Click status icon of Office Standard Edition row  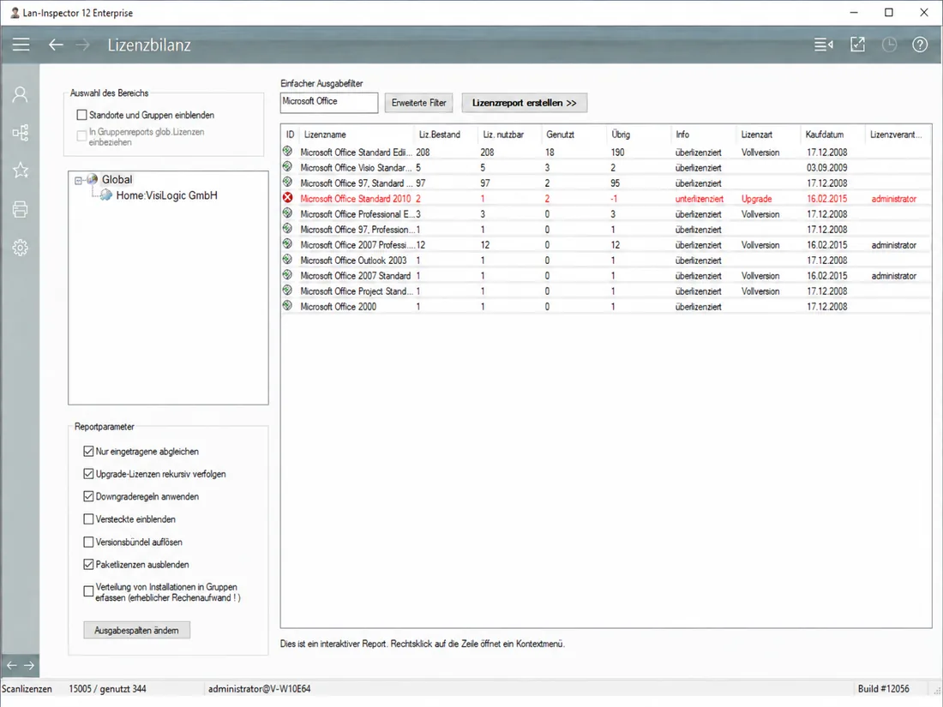pos(287,152)
